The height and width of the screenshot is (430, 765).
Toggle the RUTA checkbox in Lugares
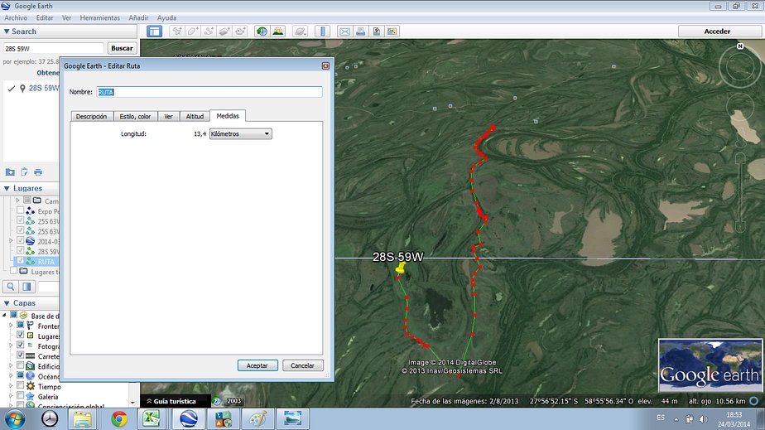(20, 261)
